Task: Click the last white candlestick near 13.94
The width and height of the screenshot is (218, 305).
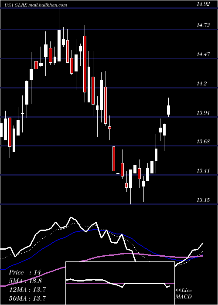Action: [x=169, y=110]
